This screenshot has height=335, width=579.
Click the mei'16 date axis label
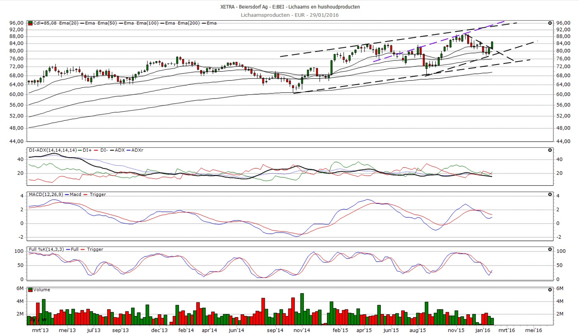pyautogui.click(x=534, y=330)
